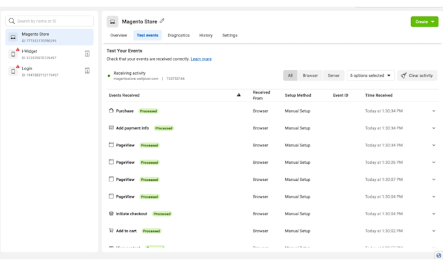Click the PageView icon at 1:30:07 PM
The width and height of the screenshot is (443, 266).
pyautogui.click(x=111, y=179)
